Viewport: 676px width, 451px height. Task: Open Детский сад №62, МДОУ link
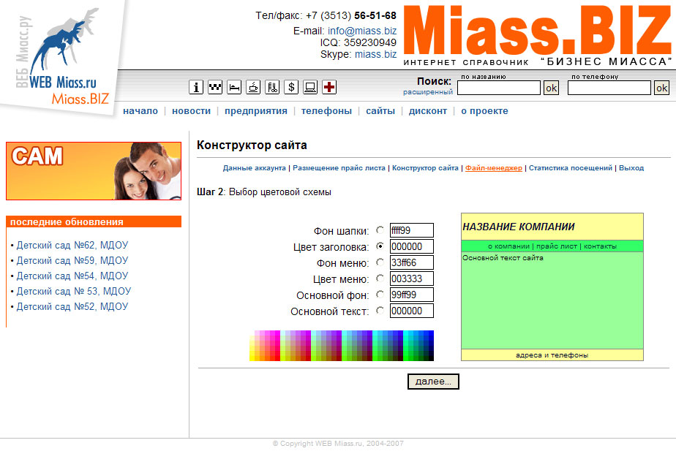point(72,245)
